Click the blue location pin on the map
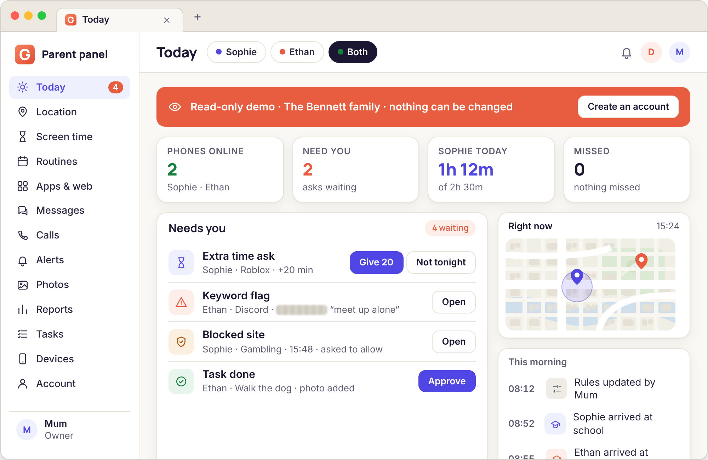708x460 pixels. (x=577, y=277)
